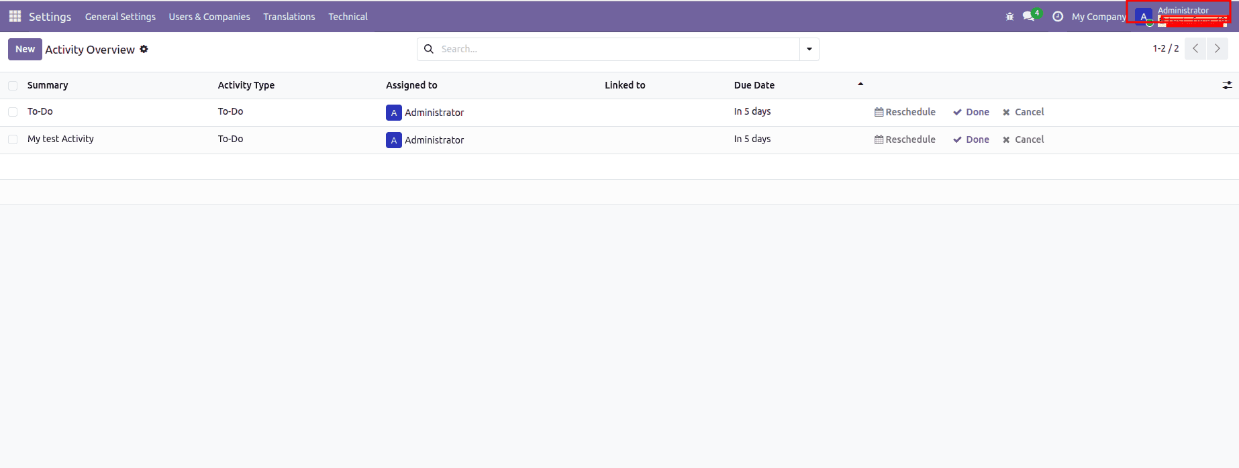Mark the To-Do activity as Done
Viewport: 1239px width, 468px height.
pyautogui.click(x=971, y=112)
